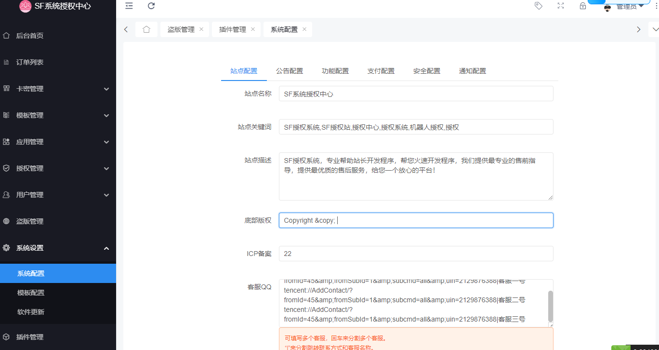This screenshot has height=350, width=659.
Task: Collapse the sidebar navigation menu
Action: coord(129,6)
